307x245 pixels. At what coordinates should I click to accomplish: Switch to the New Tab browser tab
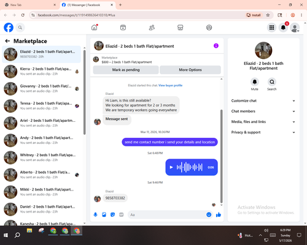[31, 5]
